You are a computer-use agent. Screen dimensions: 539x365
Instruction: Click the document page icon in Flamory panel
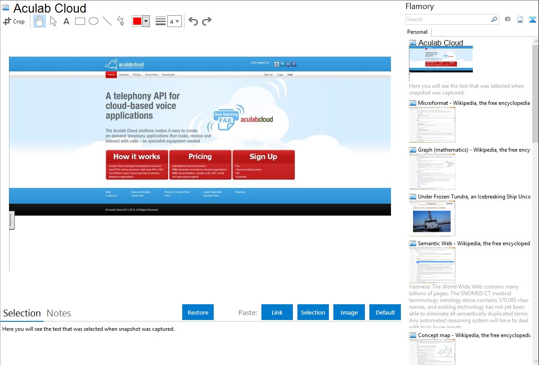tap(520, 19)
